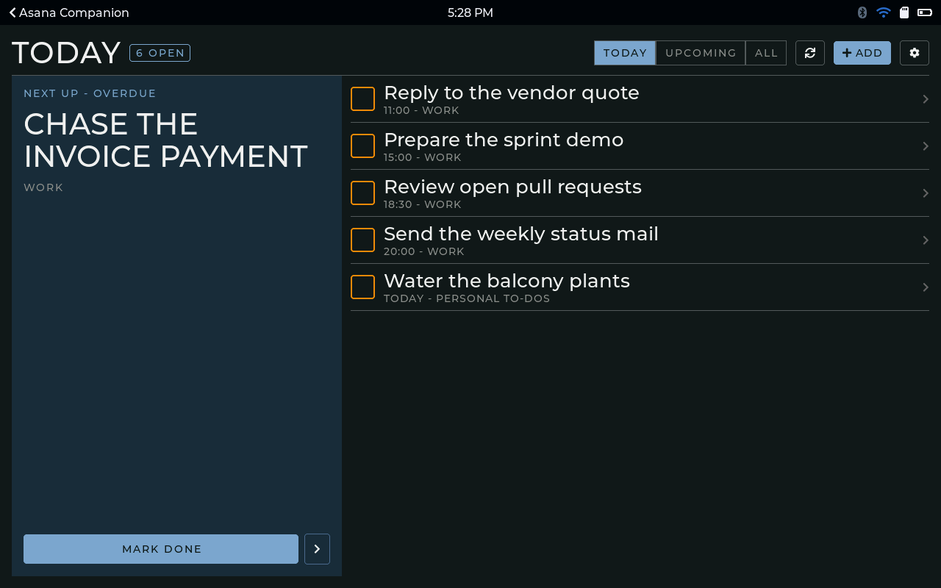The height and width of the screenshot is (588, 941).
Task: Open the Chase the Invoice Payment title
Action: coord(165,140)
